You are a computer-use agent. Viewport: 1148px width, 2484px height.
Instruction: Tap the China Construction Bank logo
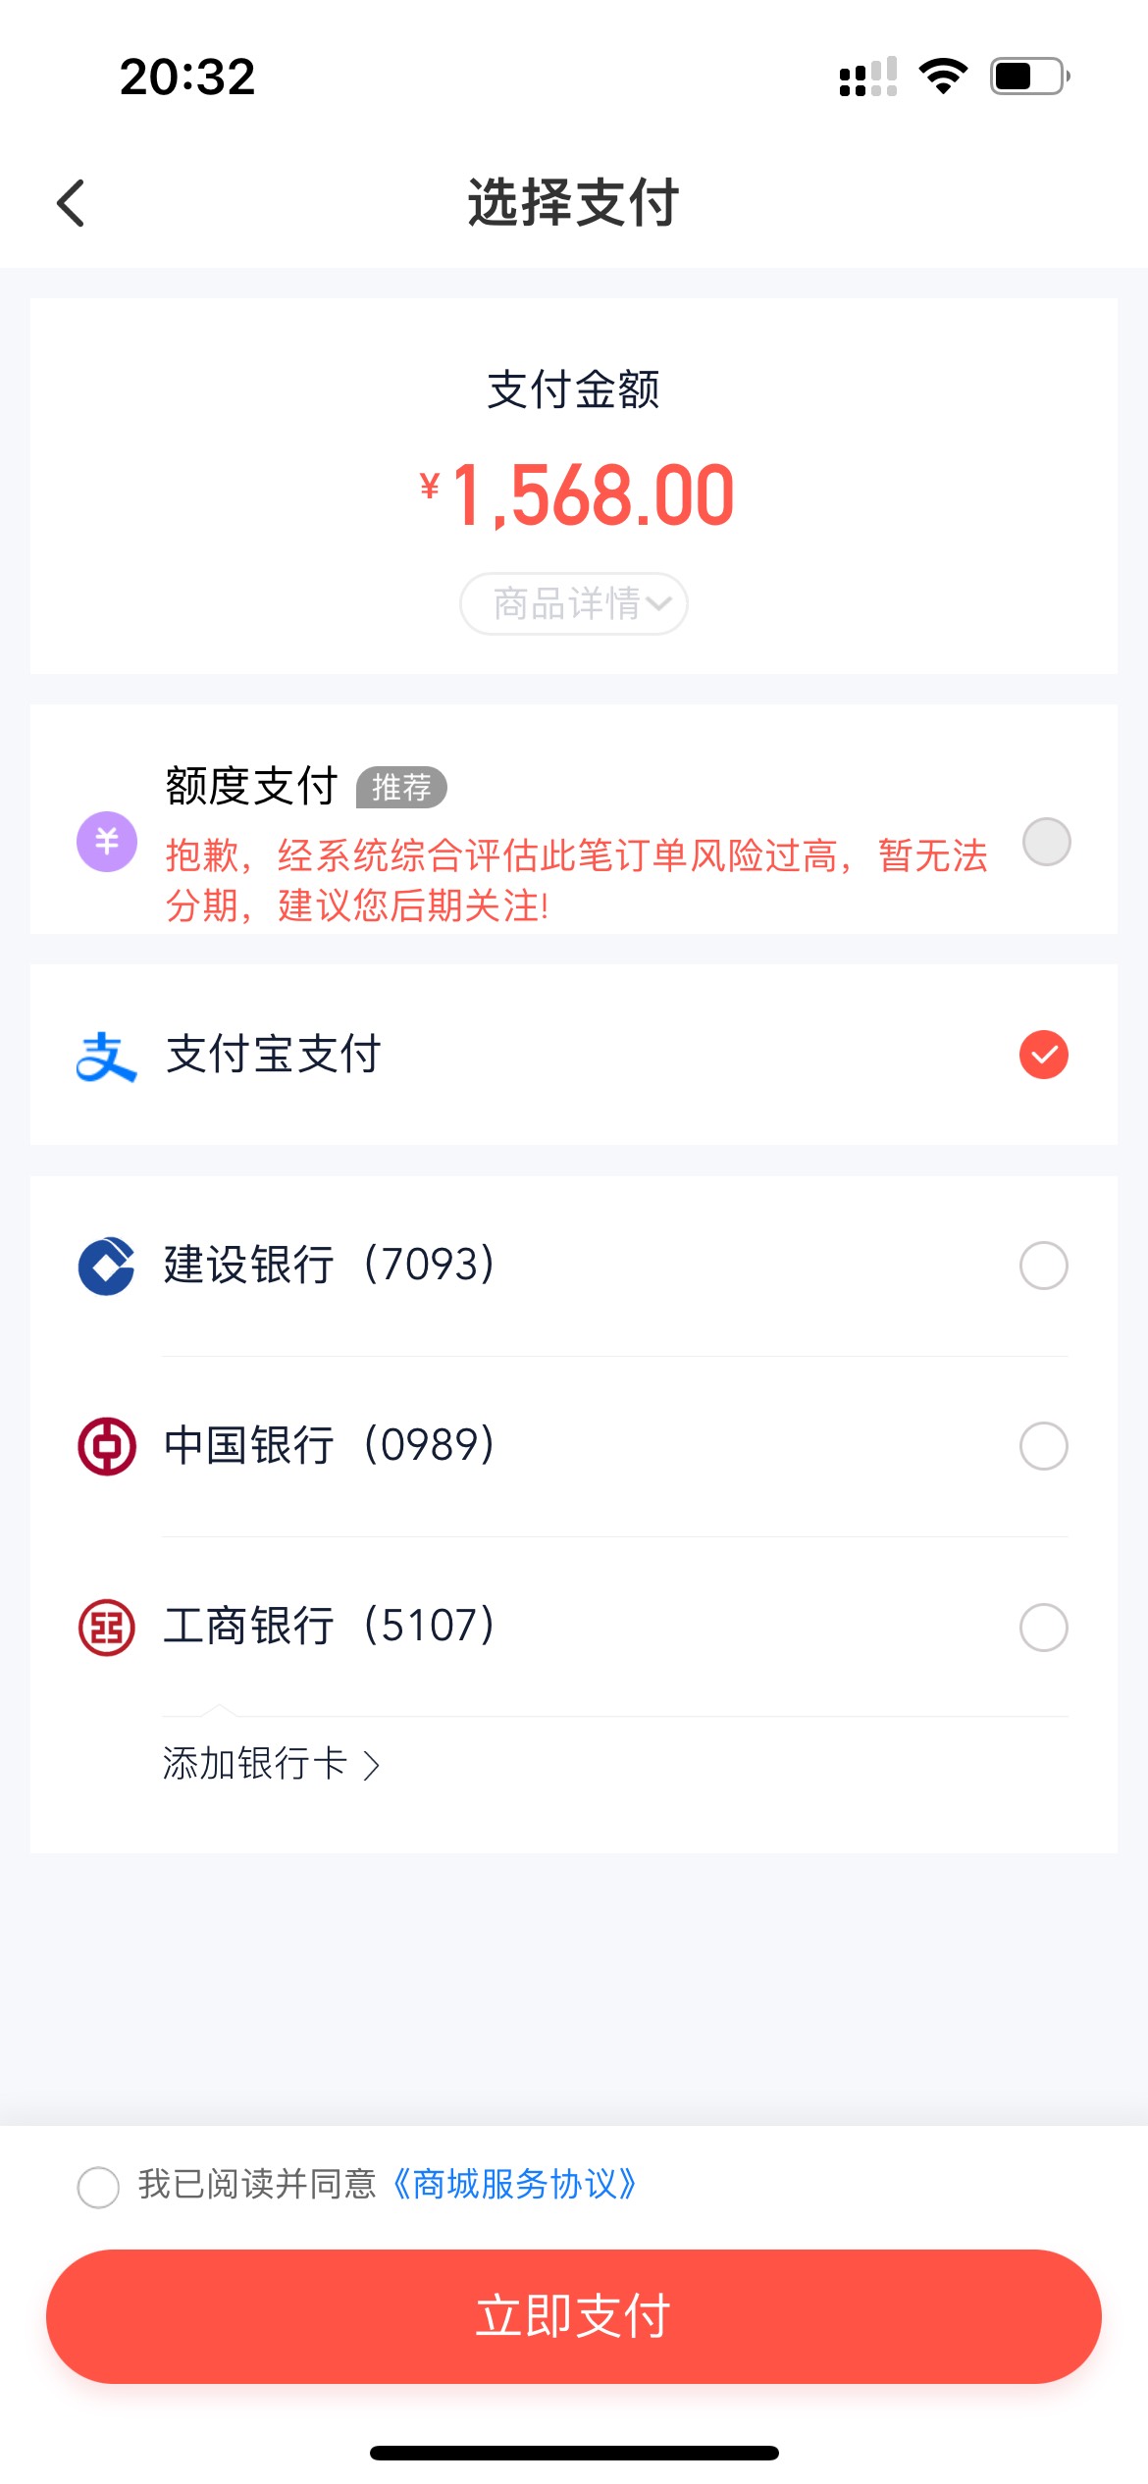point(106,1266)
